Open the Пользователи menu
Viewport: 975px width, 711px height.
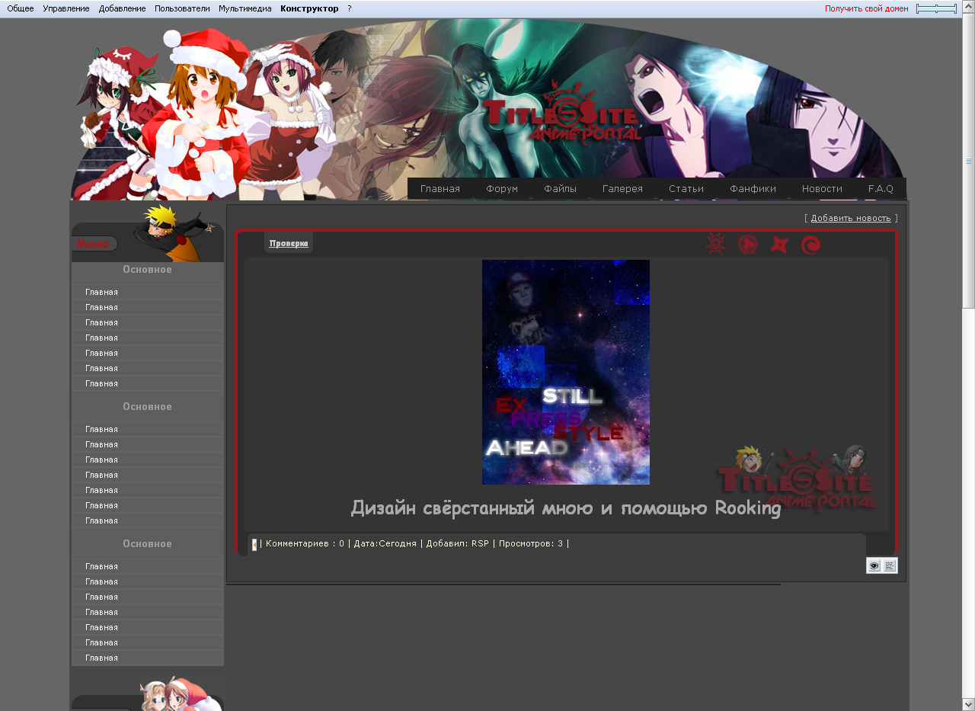pyautogui.click(x=182, y=8)
